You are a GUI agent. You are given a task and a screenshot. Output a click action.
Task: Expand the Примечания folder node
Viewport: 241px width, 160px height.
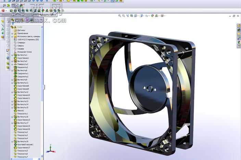tap(12, 33)
